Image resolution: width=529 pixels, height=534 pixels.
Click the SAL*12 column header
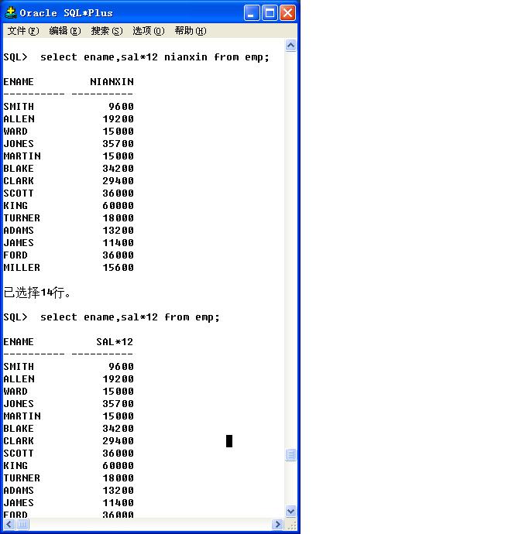115,341
